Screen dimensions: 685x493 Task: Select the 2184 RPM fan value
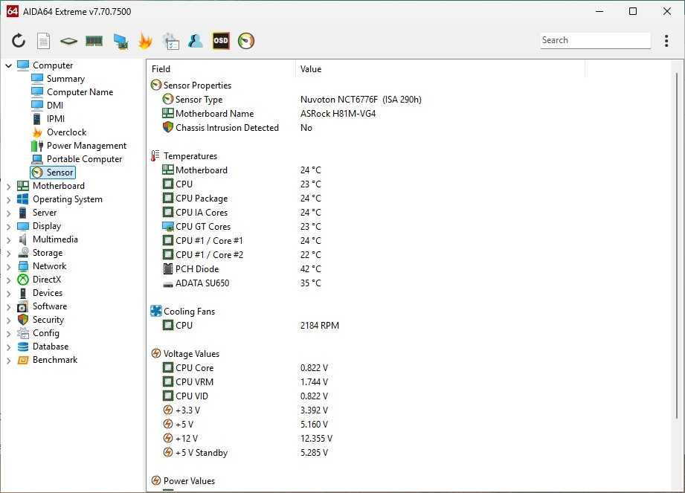(320, 325)
